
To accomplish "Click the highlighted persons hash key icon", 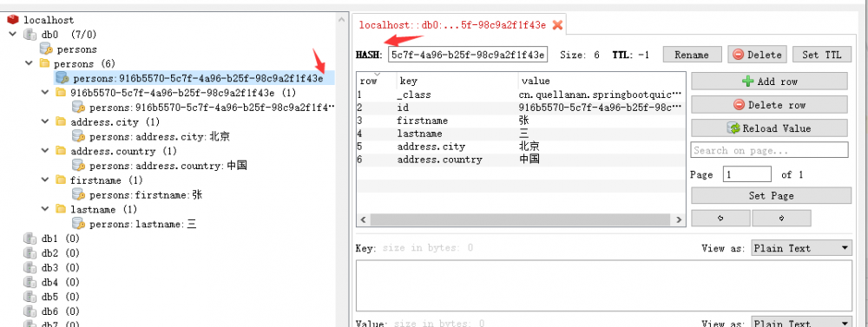I will coord(62,78).
